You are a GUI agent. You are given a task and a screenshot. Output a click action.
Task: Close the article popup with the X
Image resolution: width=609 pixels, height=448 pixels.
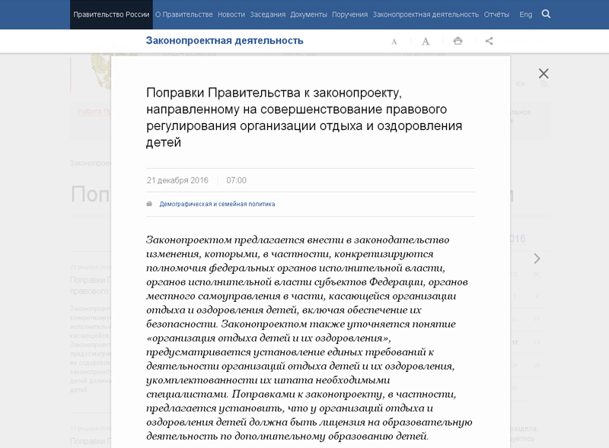(x=544, y=73)
